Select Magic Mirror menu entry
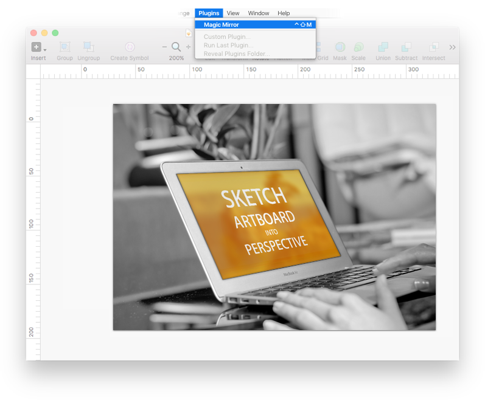 click(255, 25)
